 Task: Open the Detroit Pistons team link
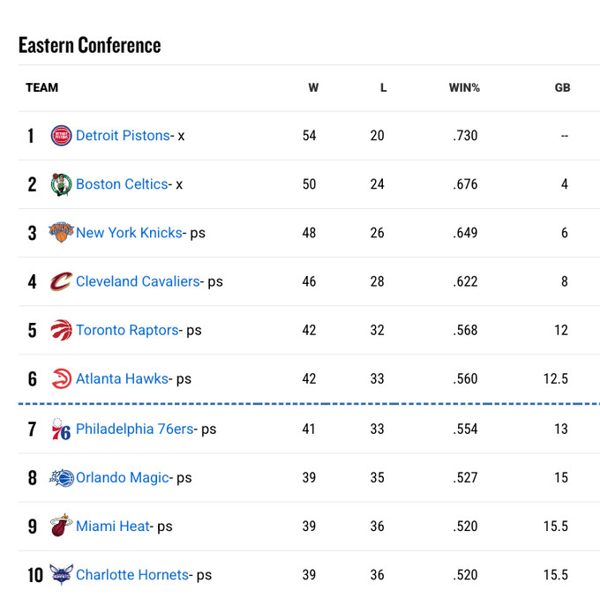(123, 136)
